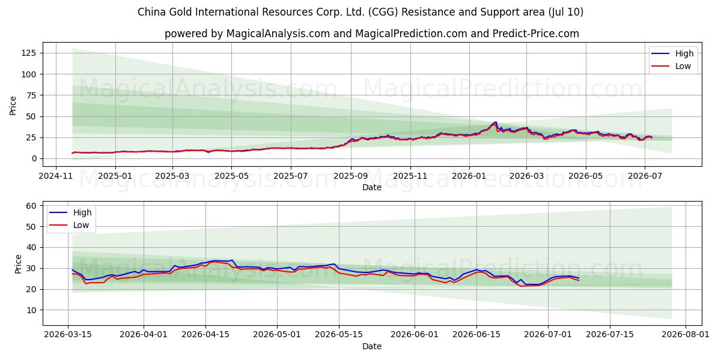The height and width of the screenshot is (360, 721).
Task: Click the 2025-11 x-axis label
Action: [410, 176]
